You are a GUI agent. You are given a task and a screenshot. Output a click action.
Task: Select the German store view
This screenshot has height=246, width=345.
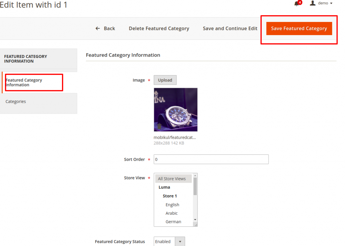pos(173,222)
